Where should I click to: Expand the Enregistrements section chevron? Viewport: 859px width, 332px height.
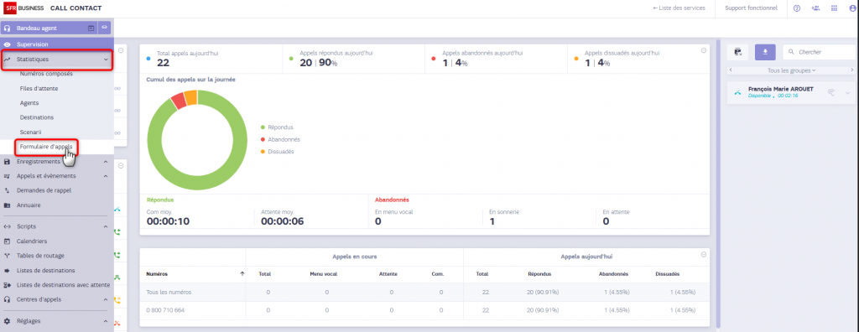[106, 162]
